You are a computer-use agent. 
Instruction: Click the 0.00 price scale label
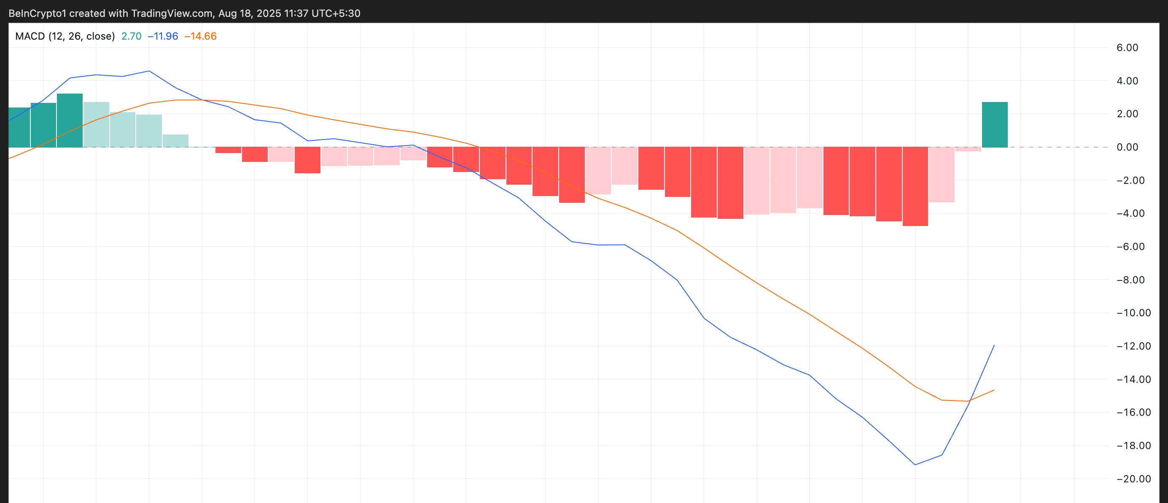tap(1127, 147)
